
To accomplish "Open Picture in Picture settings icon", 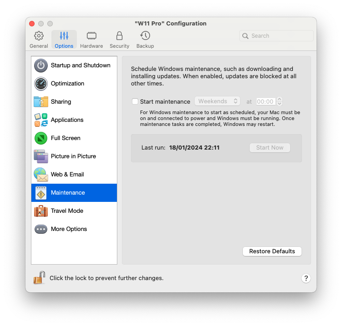I will (41, 156).
